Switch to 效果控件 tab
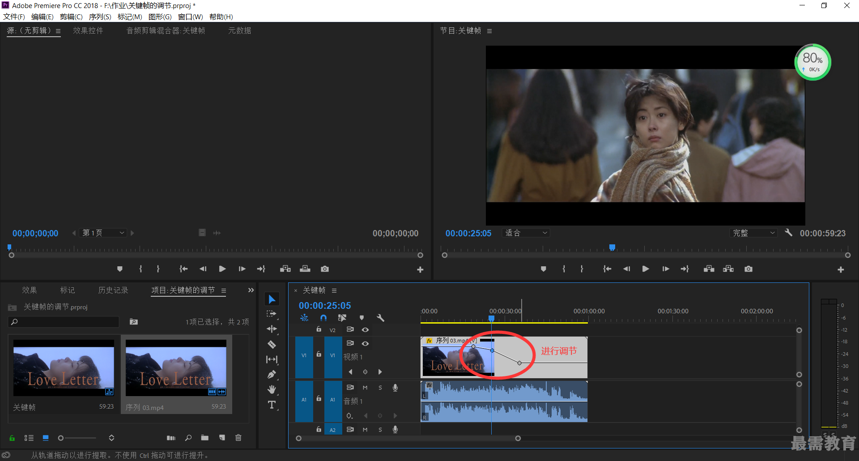 click(88, 30)
